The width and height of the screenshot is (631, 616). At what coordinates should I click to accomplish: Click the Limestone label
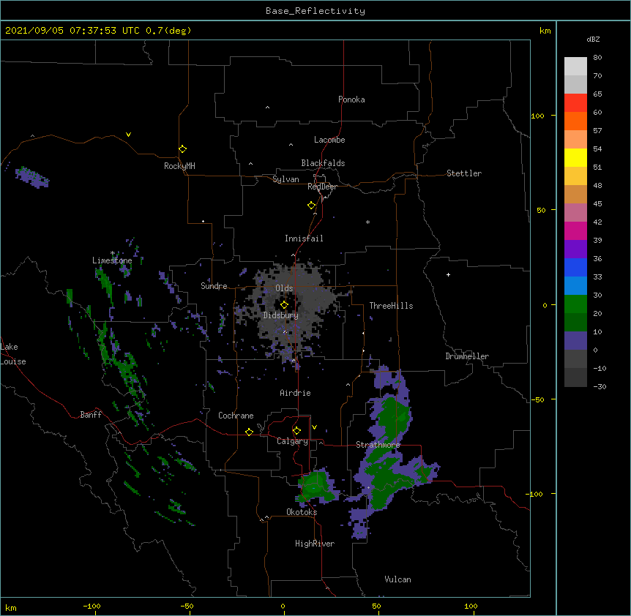112,260
